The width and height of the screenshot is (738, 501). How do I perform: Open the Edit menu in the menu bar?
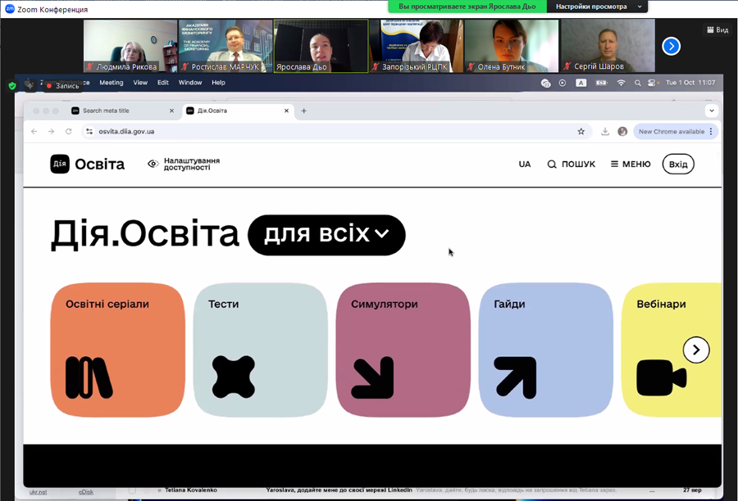[163, 83]
